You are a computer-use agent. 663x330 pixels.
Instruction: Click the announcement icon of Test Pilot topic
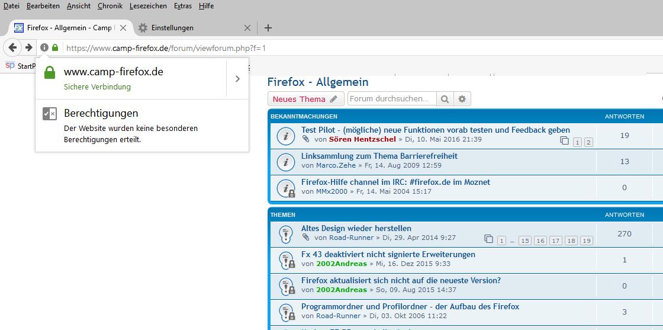click(286, 136)
